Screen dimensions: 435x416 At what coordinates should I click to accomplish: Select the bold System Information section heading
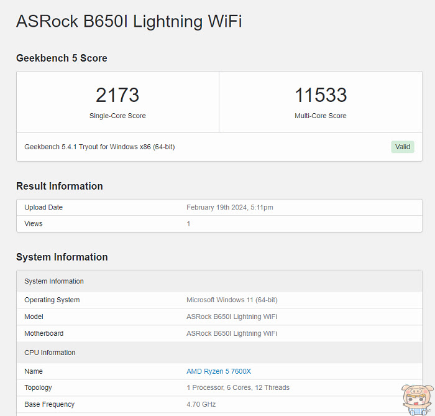62,257
